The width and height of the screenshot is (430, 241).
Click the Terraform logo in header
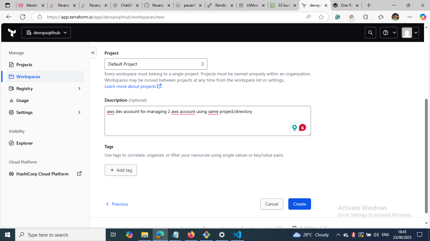pos(12,33)
